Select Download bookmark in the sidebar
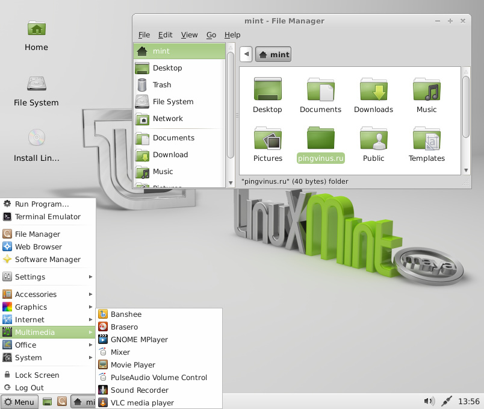The height and width of the screenshot is (409, 484). click(179, 155)
